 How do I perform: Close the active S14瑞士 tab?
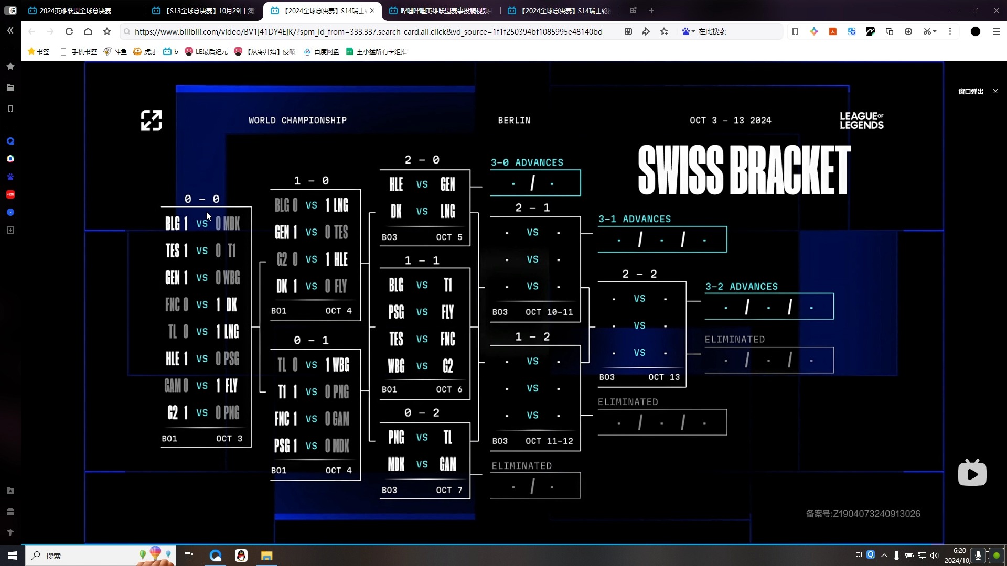[x=372, y=10]
